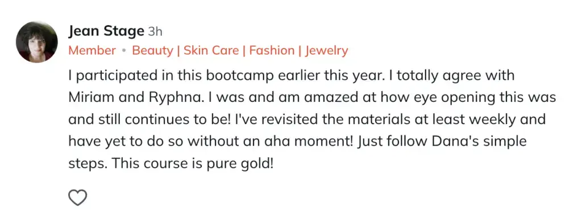Click the Jean Stage author name
Viewport: 582px width, 223px height.
106,32
